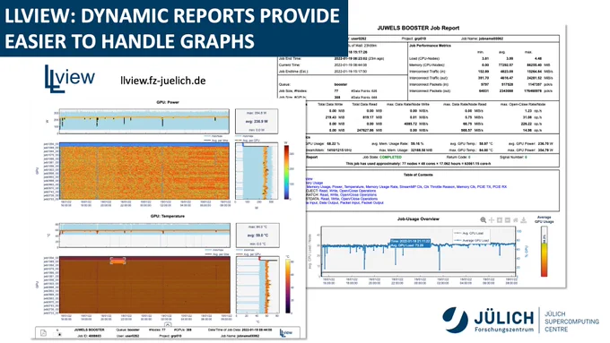This screenshot has width=610, height=343.
Task: Click the GPU: Power chart title
Action: 167,102
